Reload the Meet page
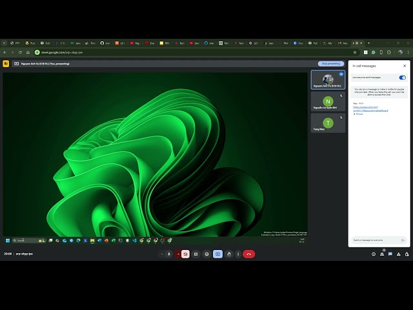Screen dimensions: 413x310 tap(20, 52)
